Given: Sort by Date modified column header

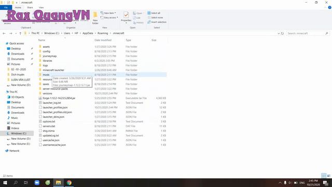Looking at the screenshot, I should click(103, 40).
